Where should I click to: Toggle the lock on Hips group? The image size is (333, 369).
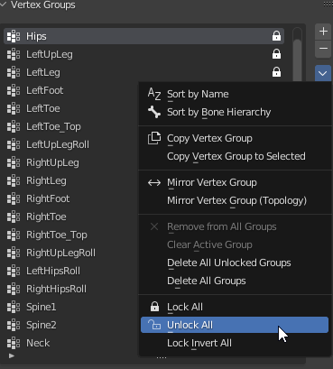pos(276,36)
